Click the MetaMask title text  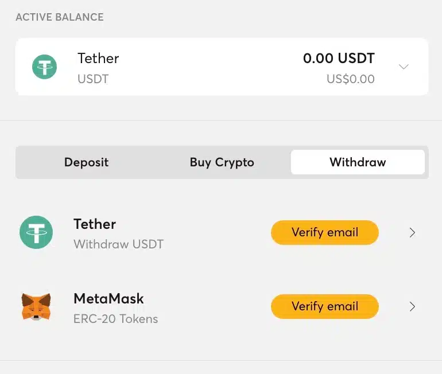point(109,298)
